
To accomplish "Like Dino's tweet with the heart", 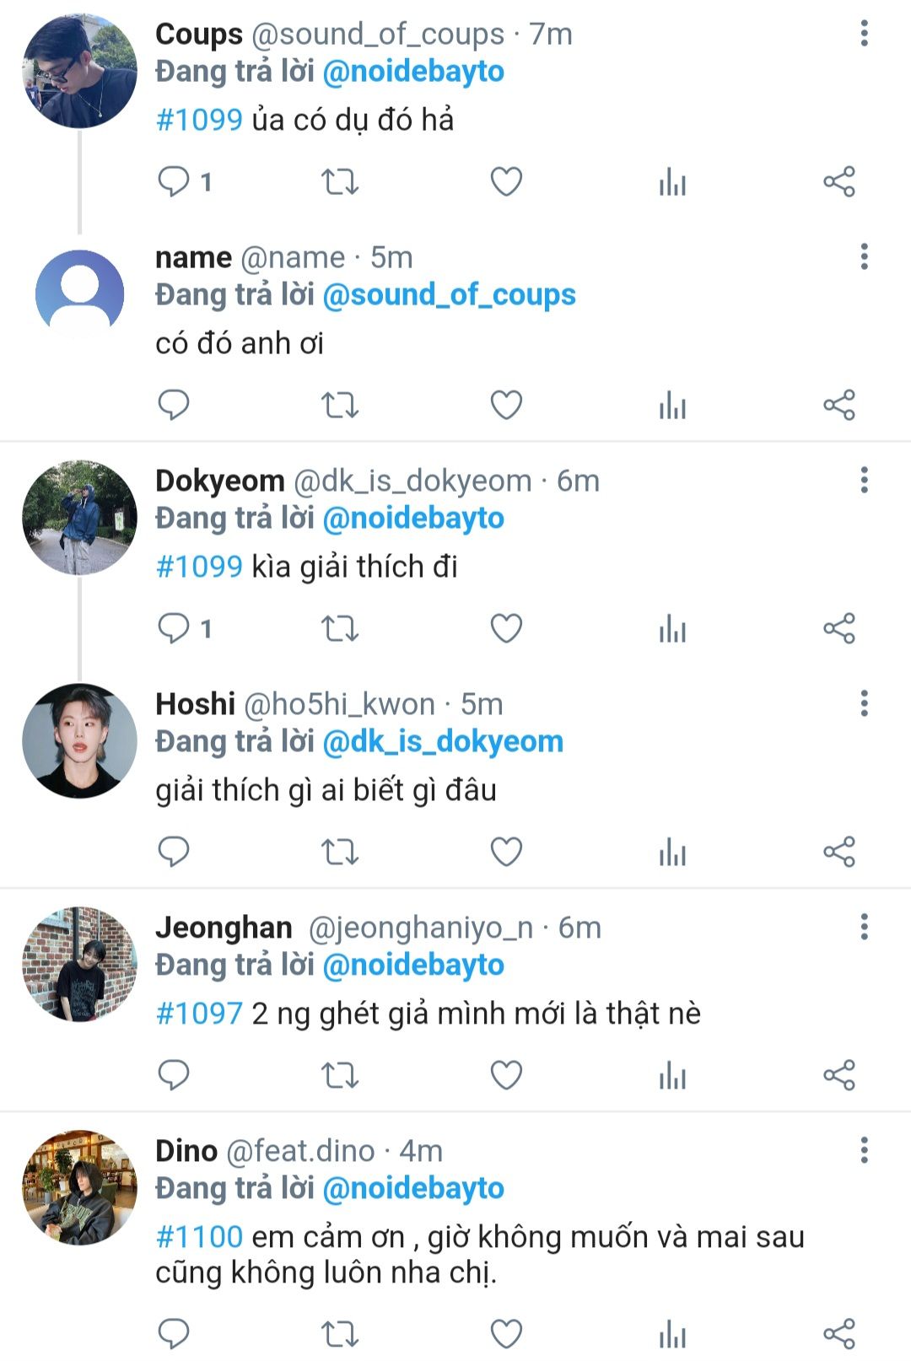I will 506,1333.
